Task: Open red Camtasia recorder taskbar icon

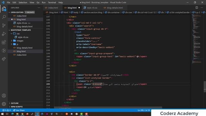Action: (87, 114)
